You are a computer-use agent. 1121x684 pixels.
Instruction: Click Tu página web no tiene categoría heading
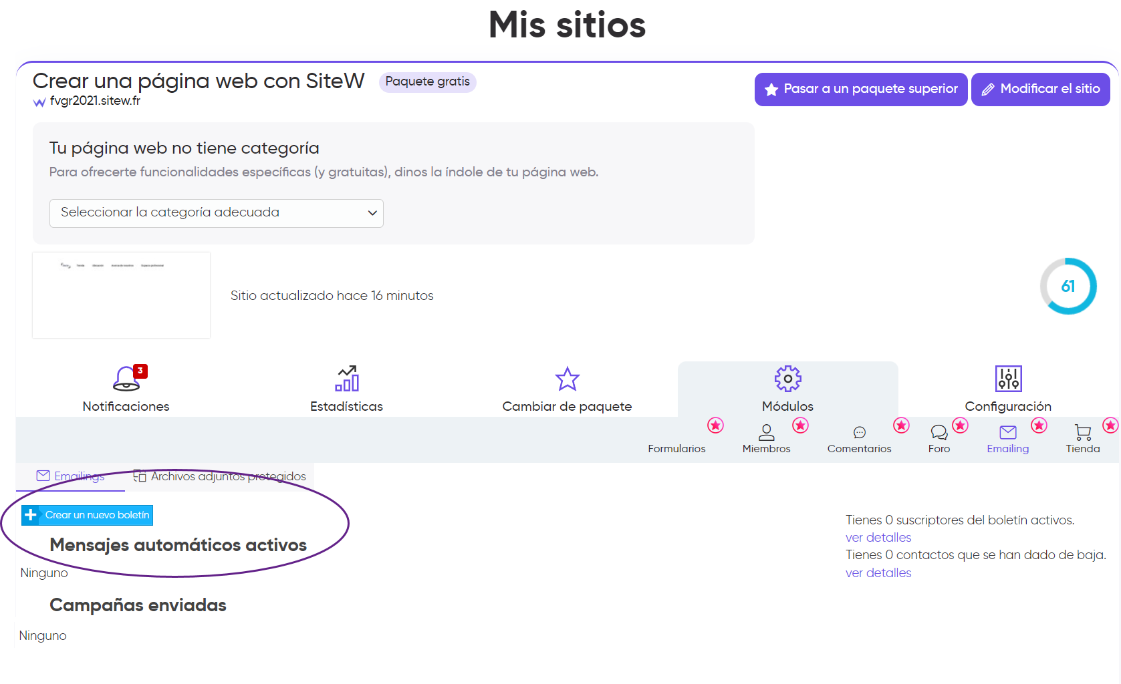184,148
